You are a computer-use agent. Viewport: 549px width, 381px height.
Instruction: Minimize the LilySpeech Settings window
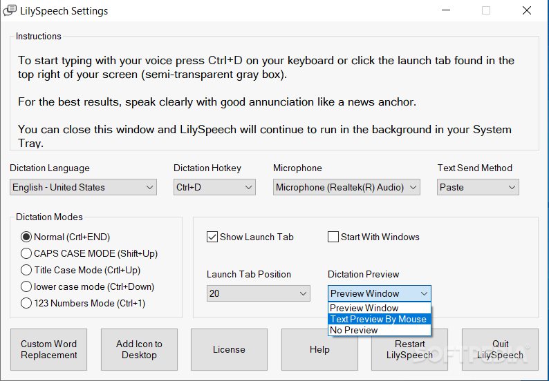click(446, 10)
